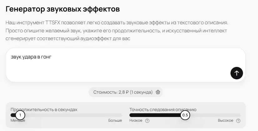This screenshot has width=258, height=131.
Task: Click the Больше label under the duration slider
Action: (115, 120)
